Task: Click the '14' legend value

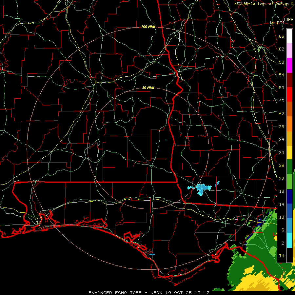Action: (x=282, y=204)
